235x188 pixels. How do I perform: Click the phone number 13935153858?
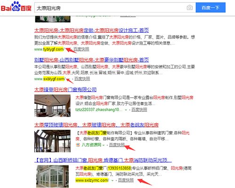(x=119, y=168)
